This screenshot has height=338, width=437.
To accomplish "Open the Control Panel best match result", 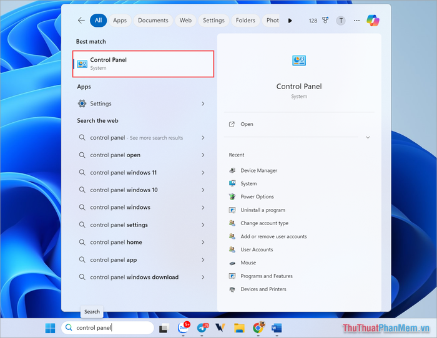I will click(143, 64).
